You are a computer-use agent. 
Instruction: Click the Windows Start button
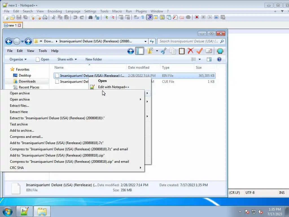[x=8, y=212]
